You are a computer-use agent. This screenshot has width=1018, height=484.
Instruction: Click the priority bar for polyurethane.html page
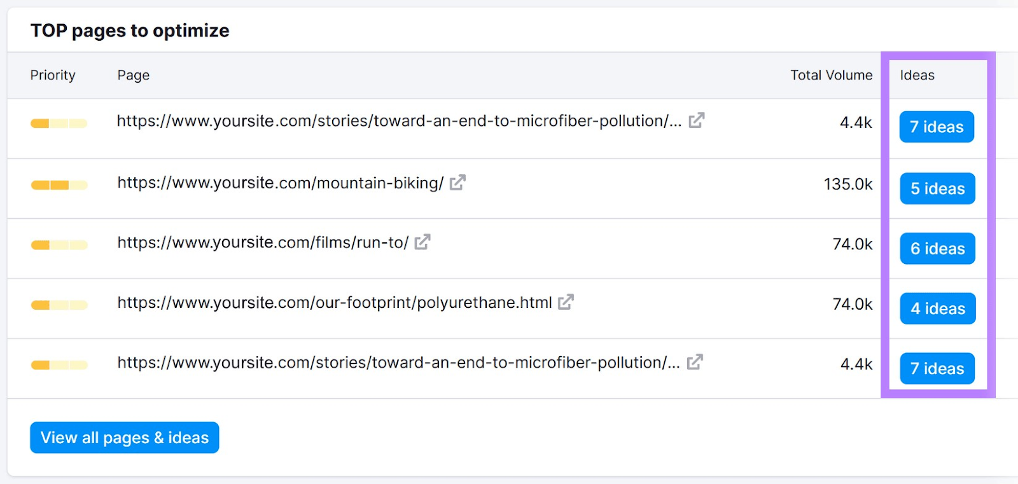[x=59, y=305]
